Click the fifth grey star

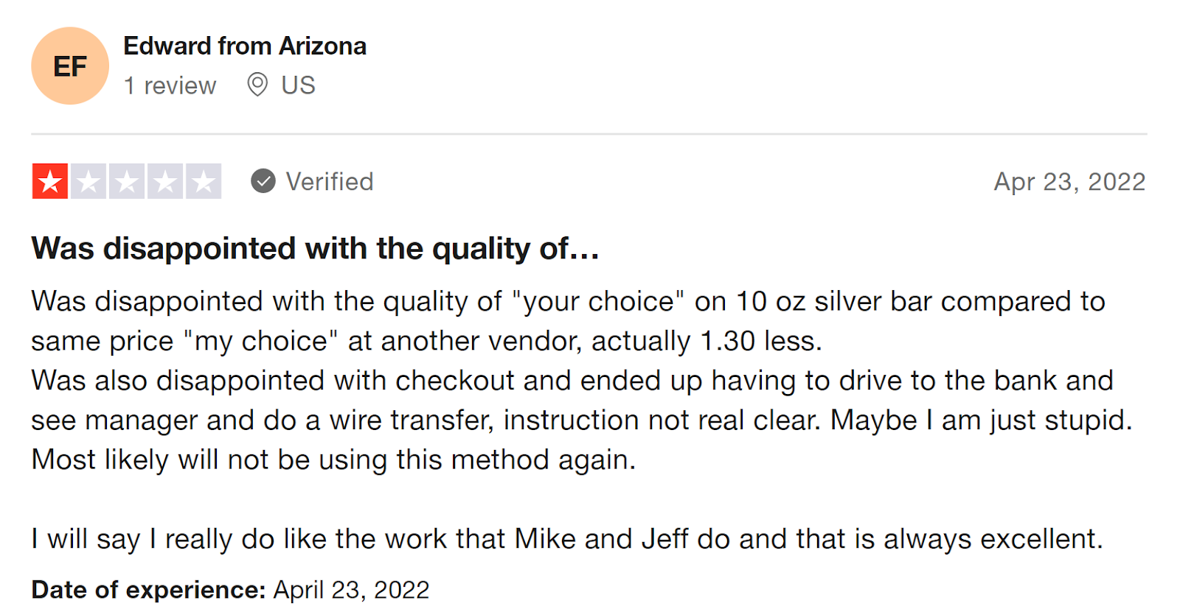[204, 181]
